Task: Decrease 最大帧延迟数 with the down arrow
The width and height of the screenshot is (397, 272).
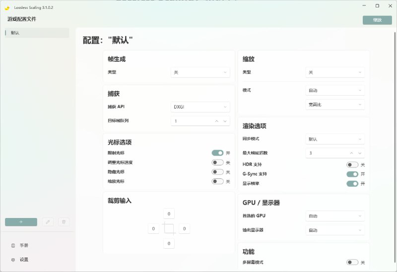Action: pyautogui.click(x=360, y=153)
